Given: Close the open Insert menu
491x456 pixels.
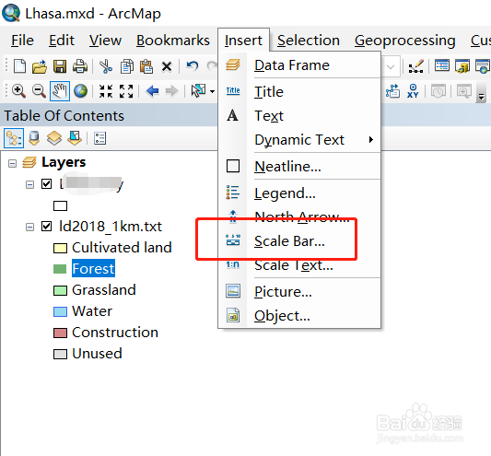Looking at the screenshot, I should pyautogui.click(x=243, y=41).
